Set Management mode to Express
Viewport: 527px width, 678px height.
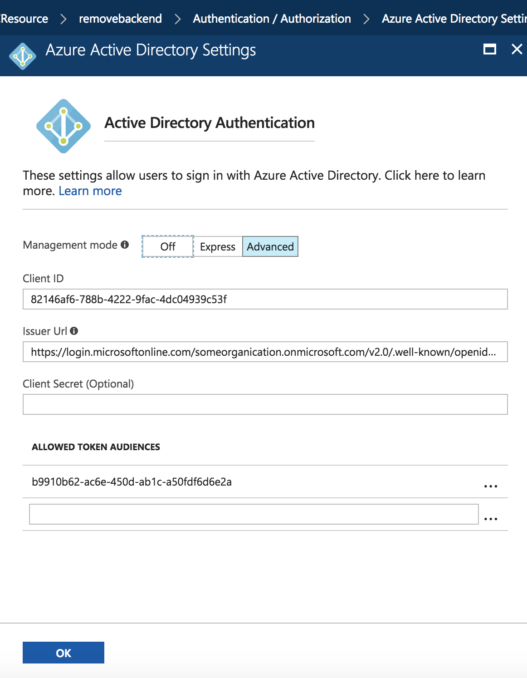(218, 246)
